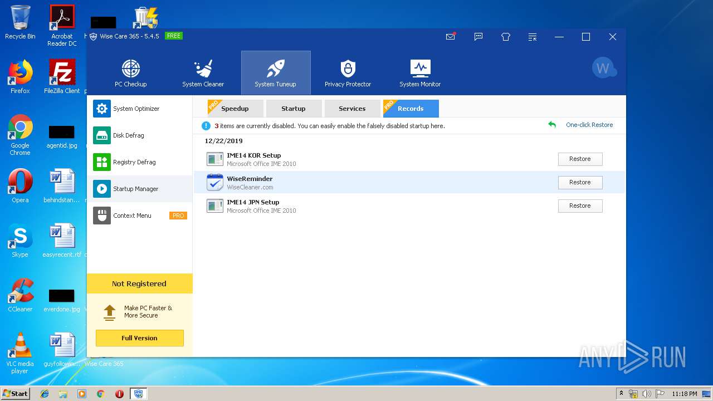Click the green One-click Restore arrow icon
This screenshot has width=713, height=401.
552,125
